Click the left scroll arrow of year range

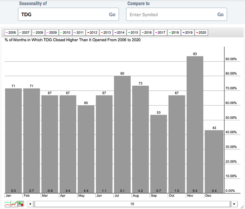30,204
